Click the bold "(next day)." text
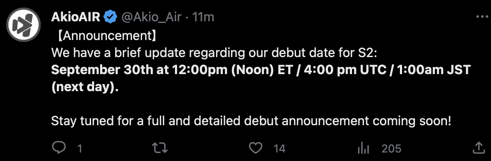The height and width of the screenshot is (161, 491). click(85, 87)
